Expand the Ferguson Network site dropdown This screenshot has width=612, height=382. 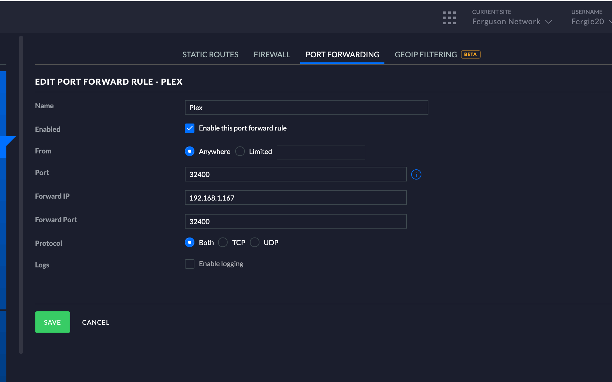512,22
